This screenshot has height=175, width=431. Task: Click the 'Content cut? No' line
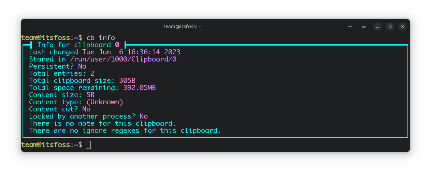pos(59,109)
